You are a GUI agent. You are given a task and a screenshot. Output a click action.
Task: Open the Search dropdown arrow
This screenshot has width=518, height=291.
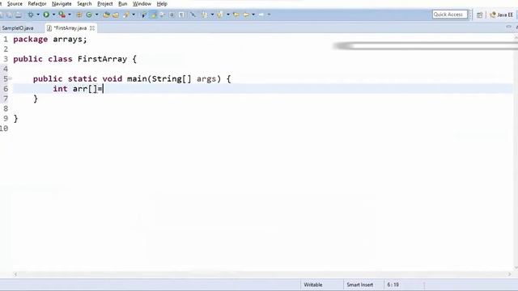pos(134,15)
